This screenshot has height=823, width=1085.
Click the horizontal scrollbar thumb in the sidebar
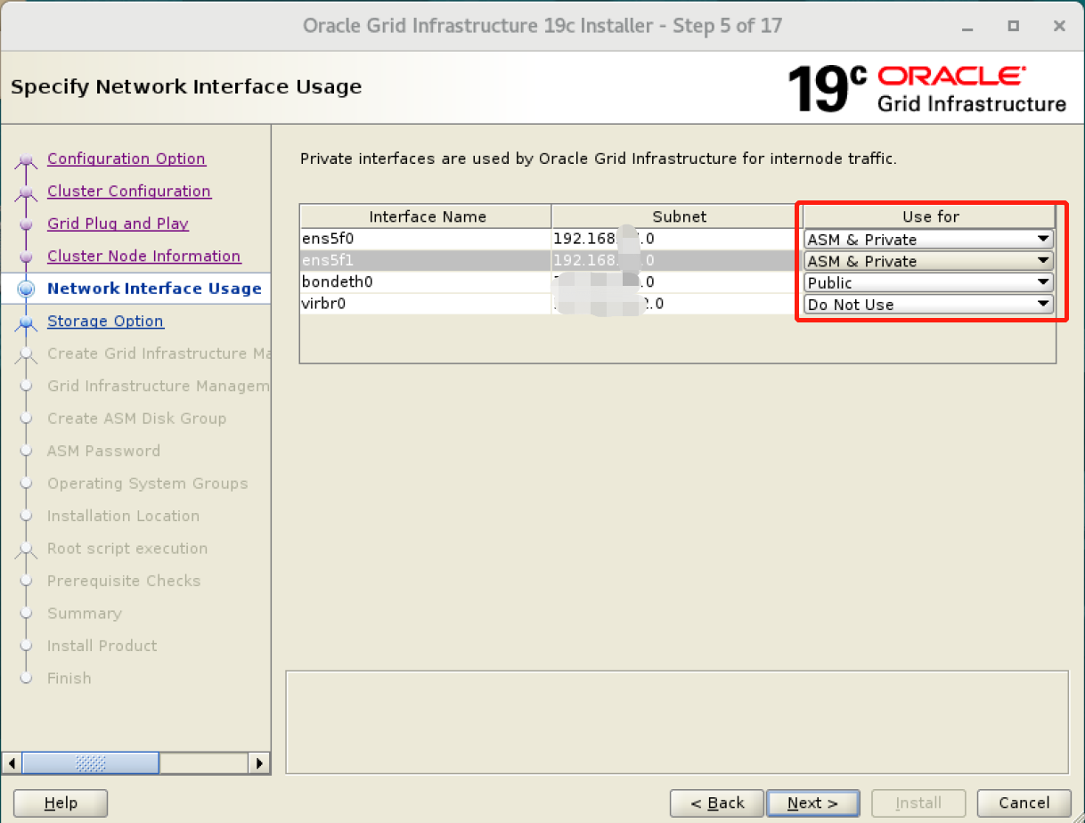pyautogui.click(x=91, y=763)
